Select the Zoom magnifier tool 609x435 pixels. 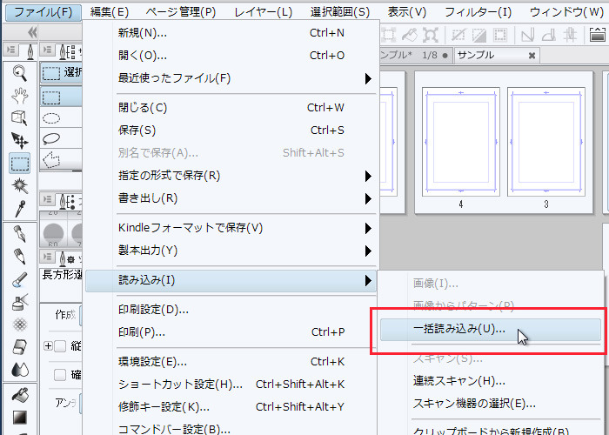point(19,72)
